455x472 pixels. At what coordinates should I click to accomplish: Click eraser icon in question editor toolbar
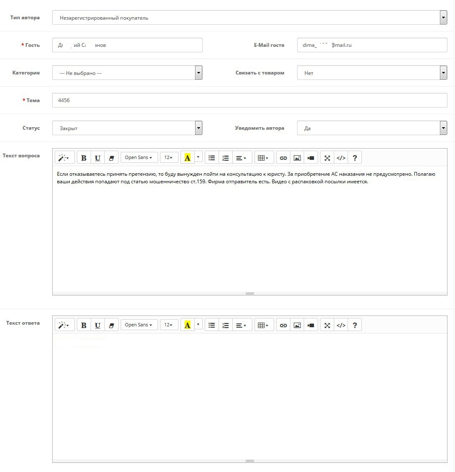click(111, 158)
